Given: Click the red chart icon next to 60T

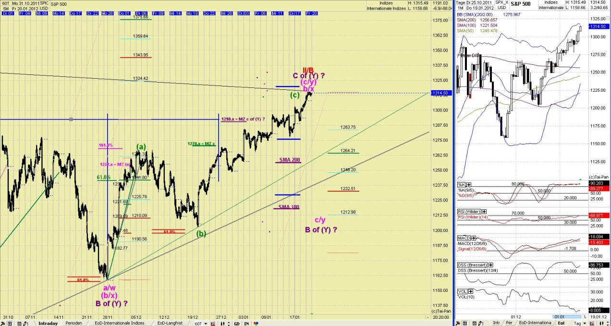Looking at the screenshot, I should (213, 323).
